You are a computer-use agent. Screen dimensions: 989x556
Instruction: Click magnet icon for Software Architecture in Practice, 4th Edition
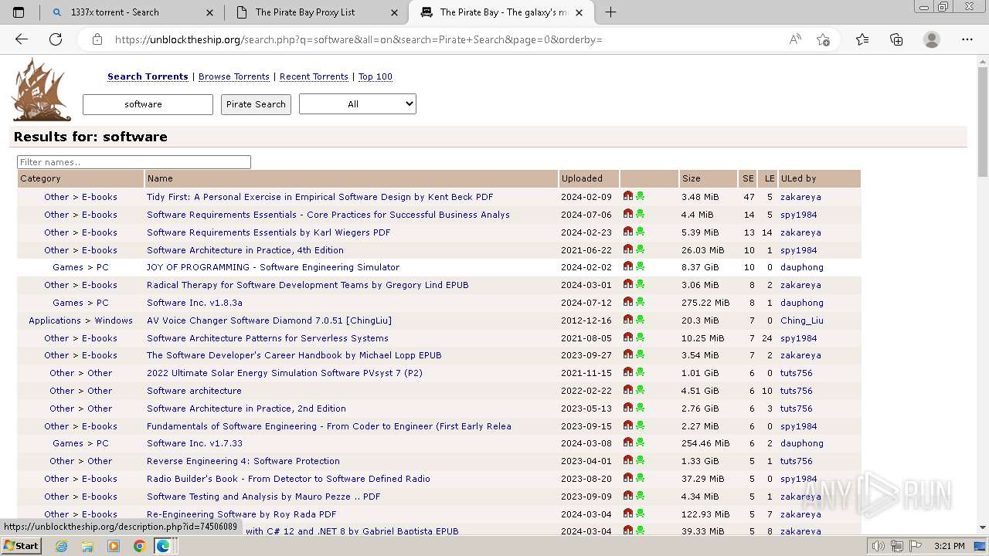[x=628, y=249]
